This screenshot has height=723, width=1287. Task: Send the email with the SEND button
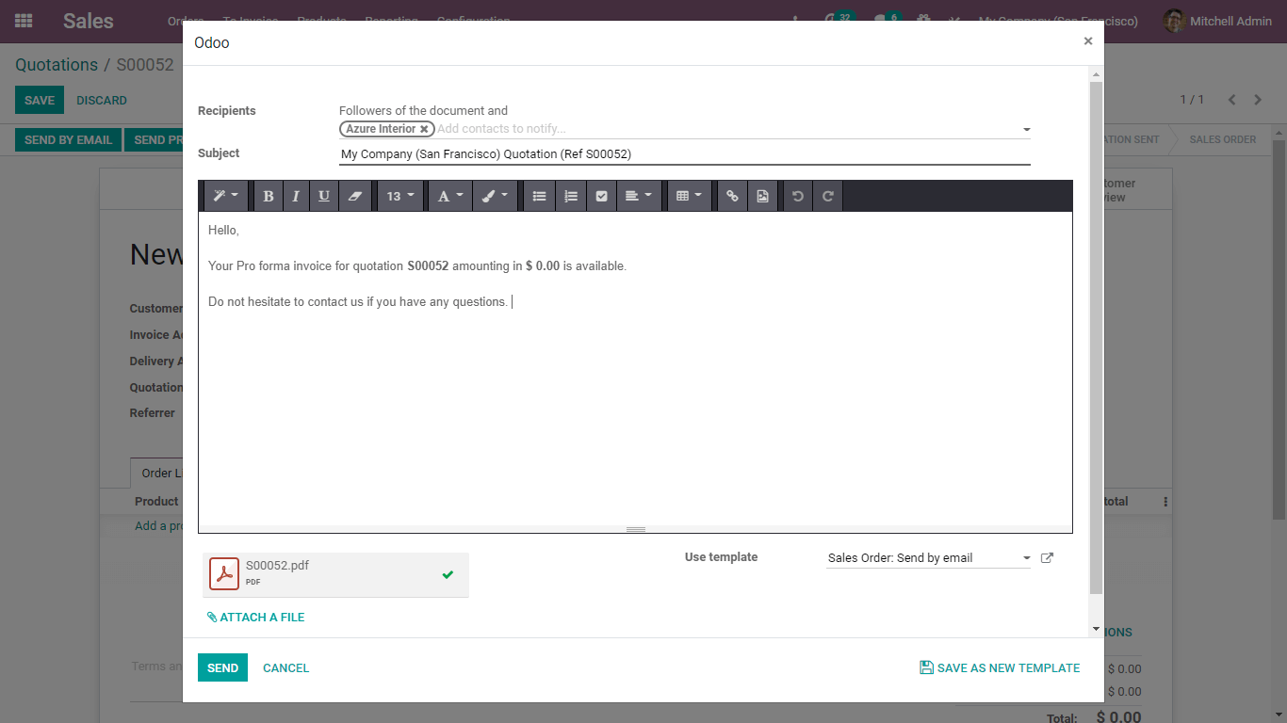click(x=222, y=667)
